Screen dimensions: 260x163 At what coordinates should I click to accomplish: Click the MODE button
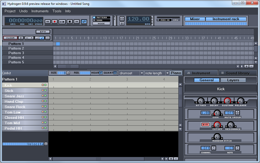pyautogui.click(x=101, y=24)
